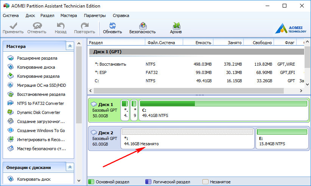The height and width of the screenshot is (186, 311).
Task: Click the Назад (Undo) arrow icon
Action: [61, 26]
